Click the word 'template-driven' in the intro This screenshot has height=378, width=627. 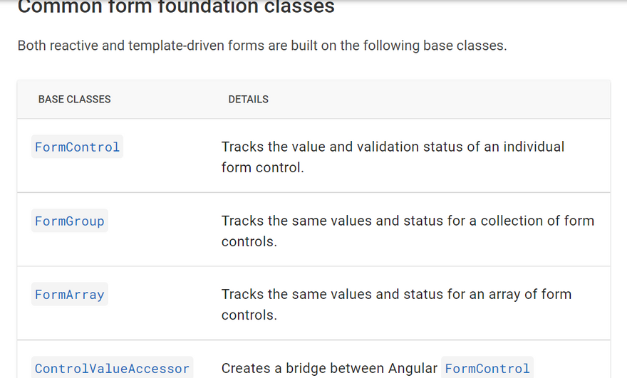170,46
